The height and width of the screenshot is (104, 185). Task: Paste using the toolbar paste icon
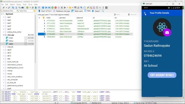(x=16, y=8)
